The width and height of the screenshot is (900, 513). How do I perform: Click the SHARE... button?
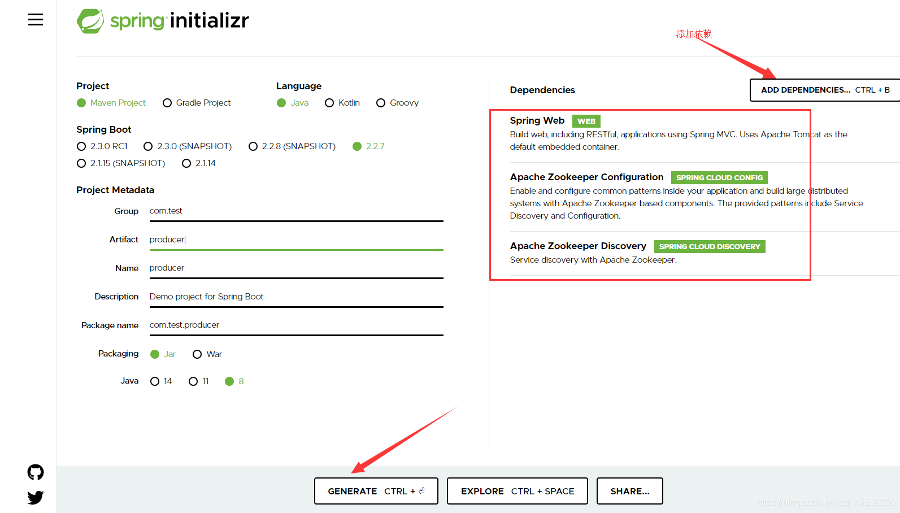pos(630,491)
